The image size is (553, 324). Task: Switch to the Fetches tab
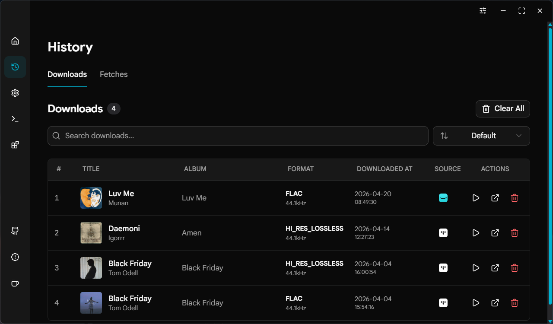114,74
